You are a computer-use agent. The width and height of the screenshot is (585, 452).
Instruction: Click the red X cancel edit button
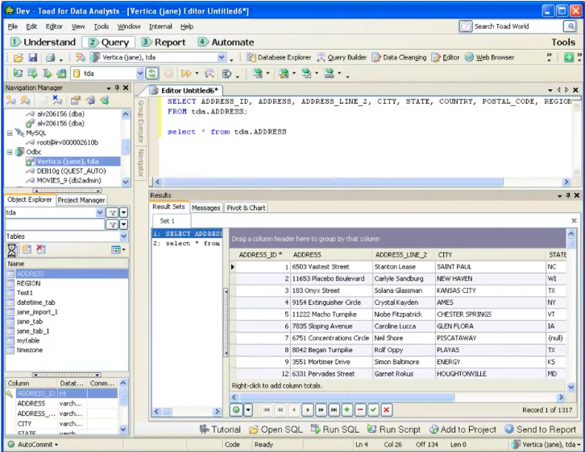tap(386, 410)
